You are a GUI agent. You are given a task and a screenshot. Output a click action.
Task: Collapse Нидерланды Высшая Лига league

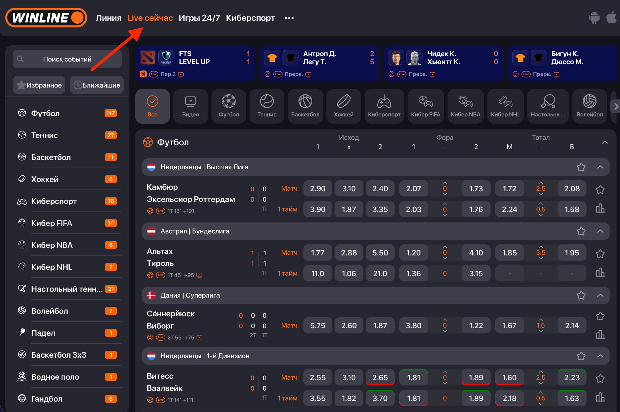[x=600, y=167]
